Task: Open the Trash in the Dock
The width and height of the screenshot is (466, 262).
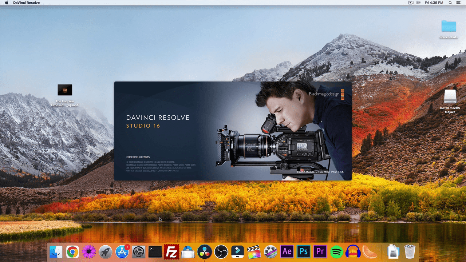Action: (410, 251)
